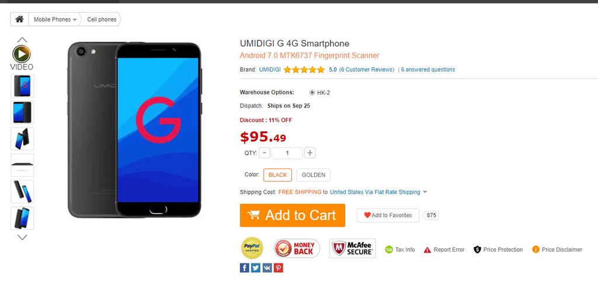
Task: View the Price Protection shield info
Action: coord(498,249)
